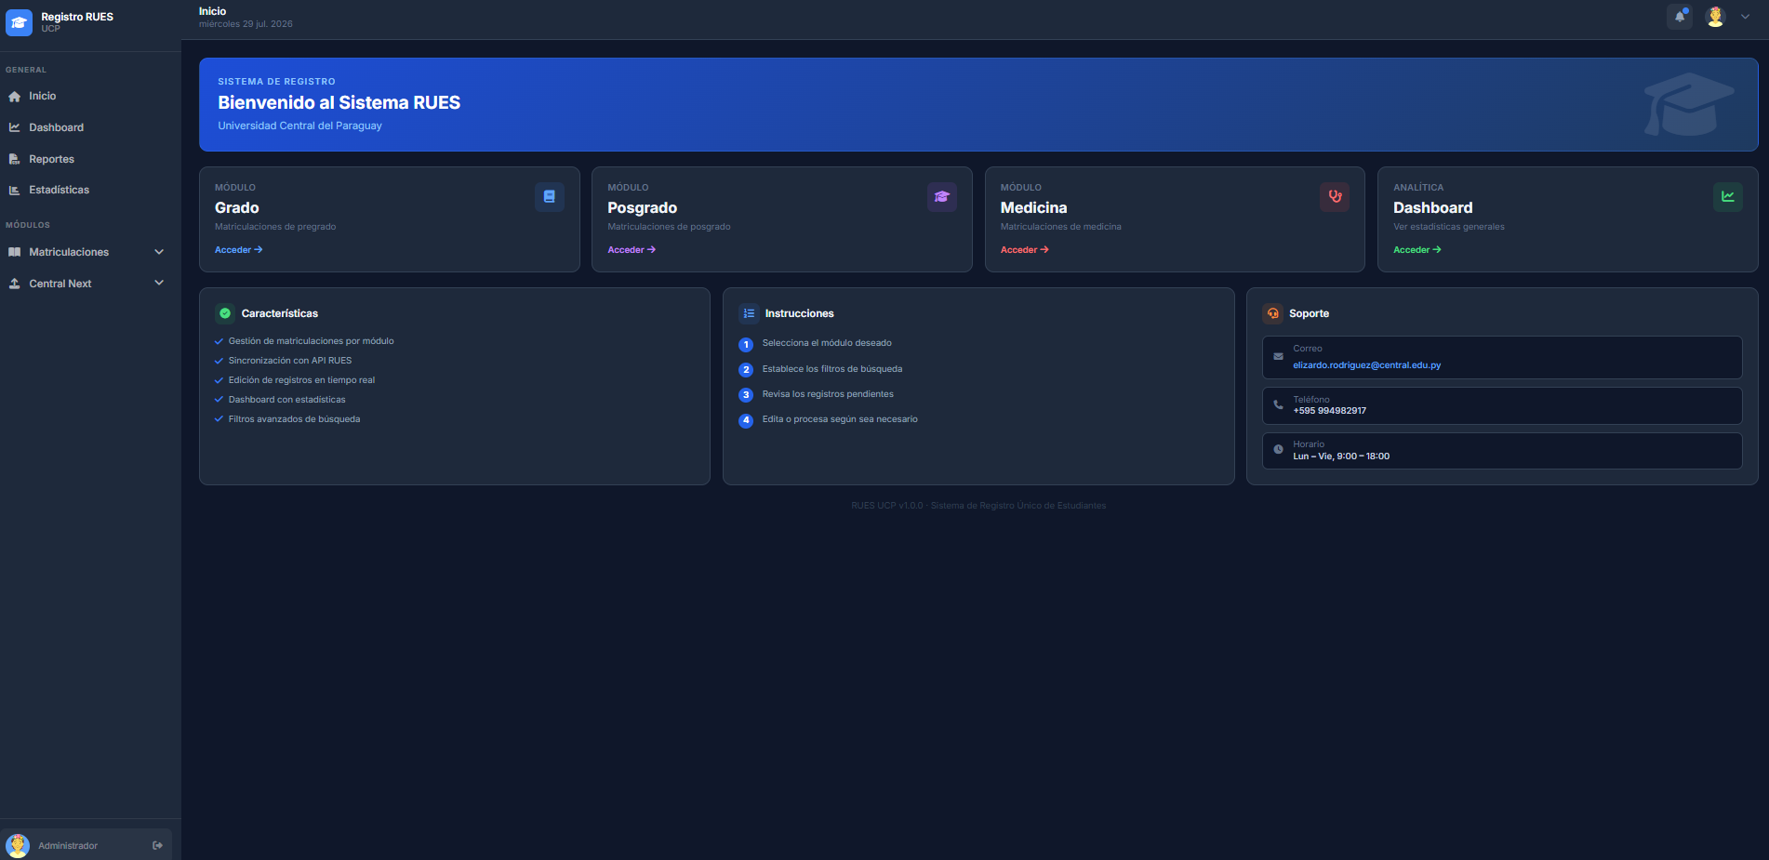Click 'Filtros avanzados de búsqueda' item

pyautogui.click(x=294, y=419)
